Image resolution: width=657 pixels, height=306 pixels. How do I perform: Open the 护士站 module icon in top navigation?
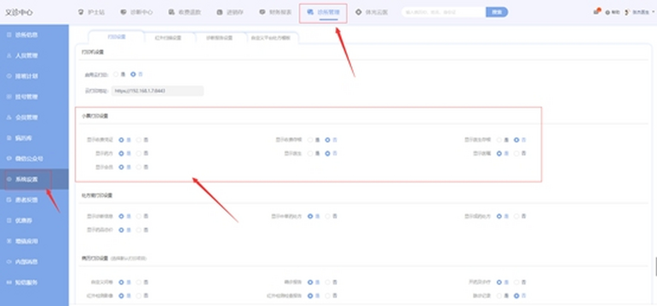(x=81, y=11)
